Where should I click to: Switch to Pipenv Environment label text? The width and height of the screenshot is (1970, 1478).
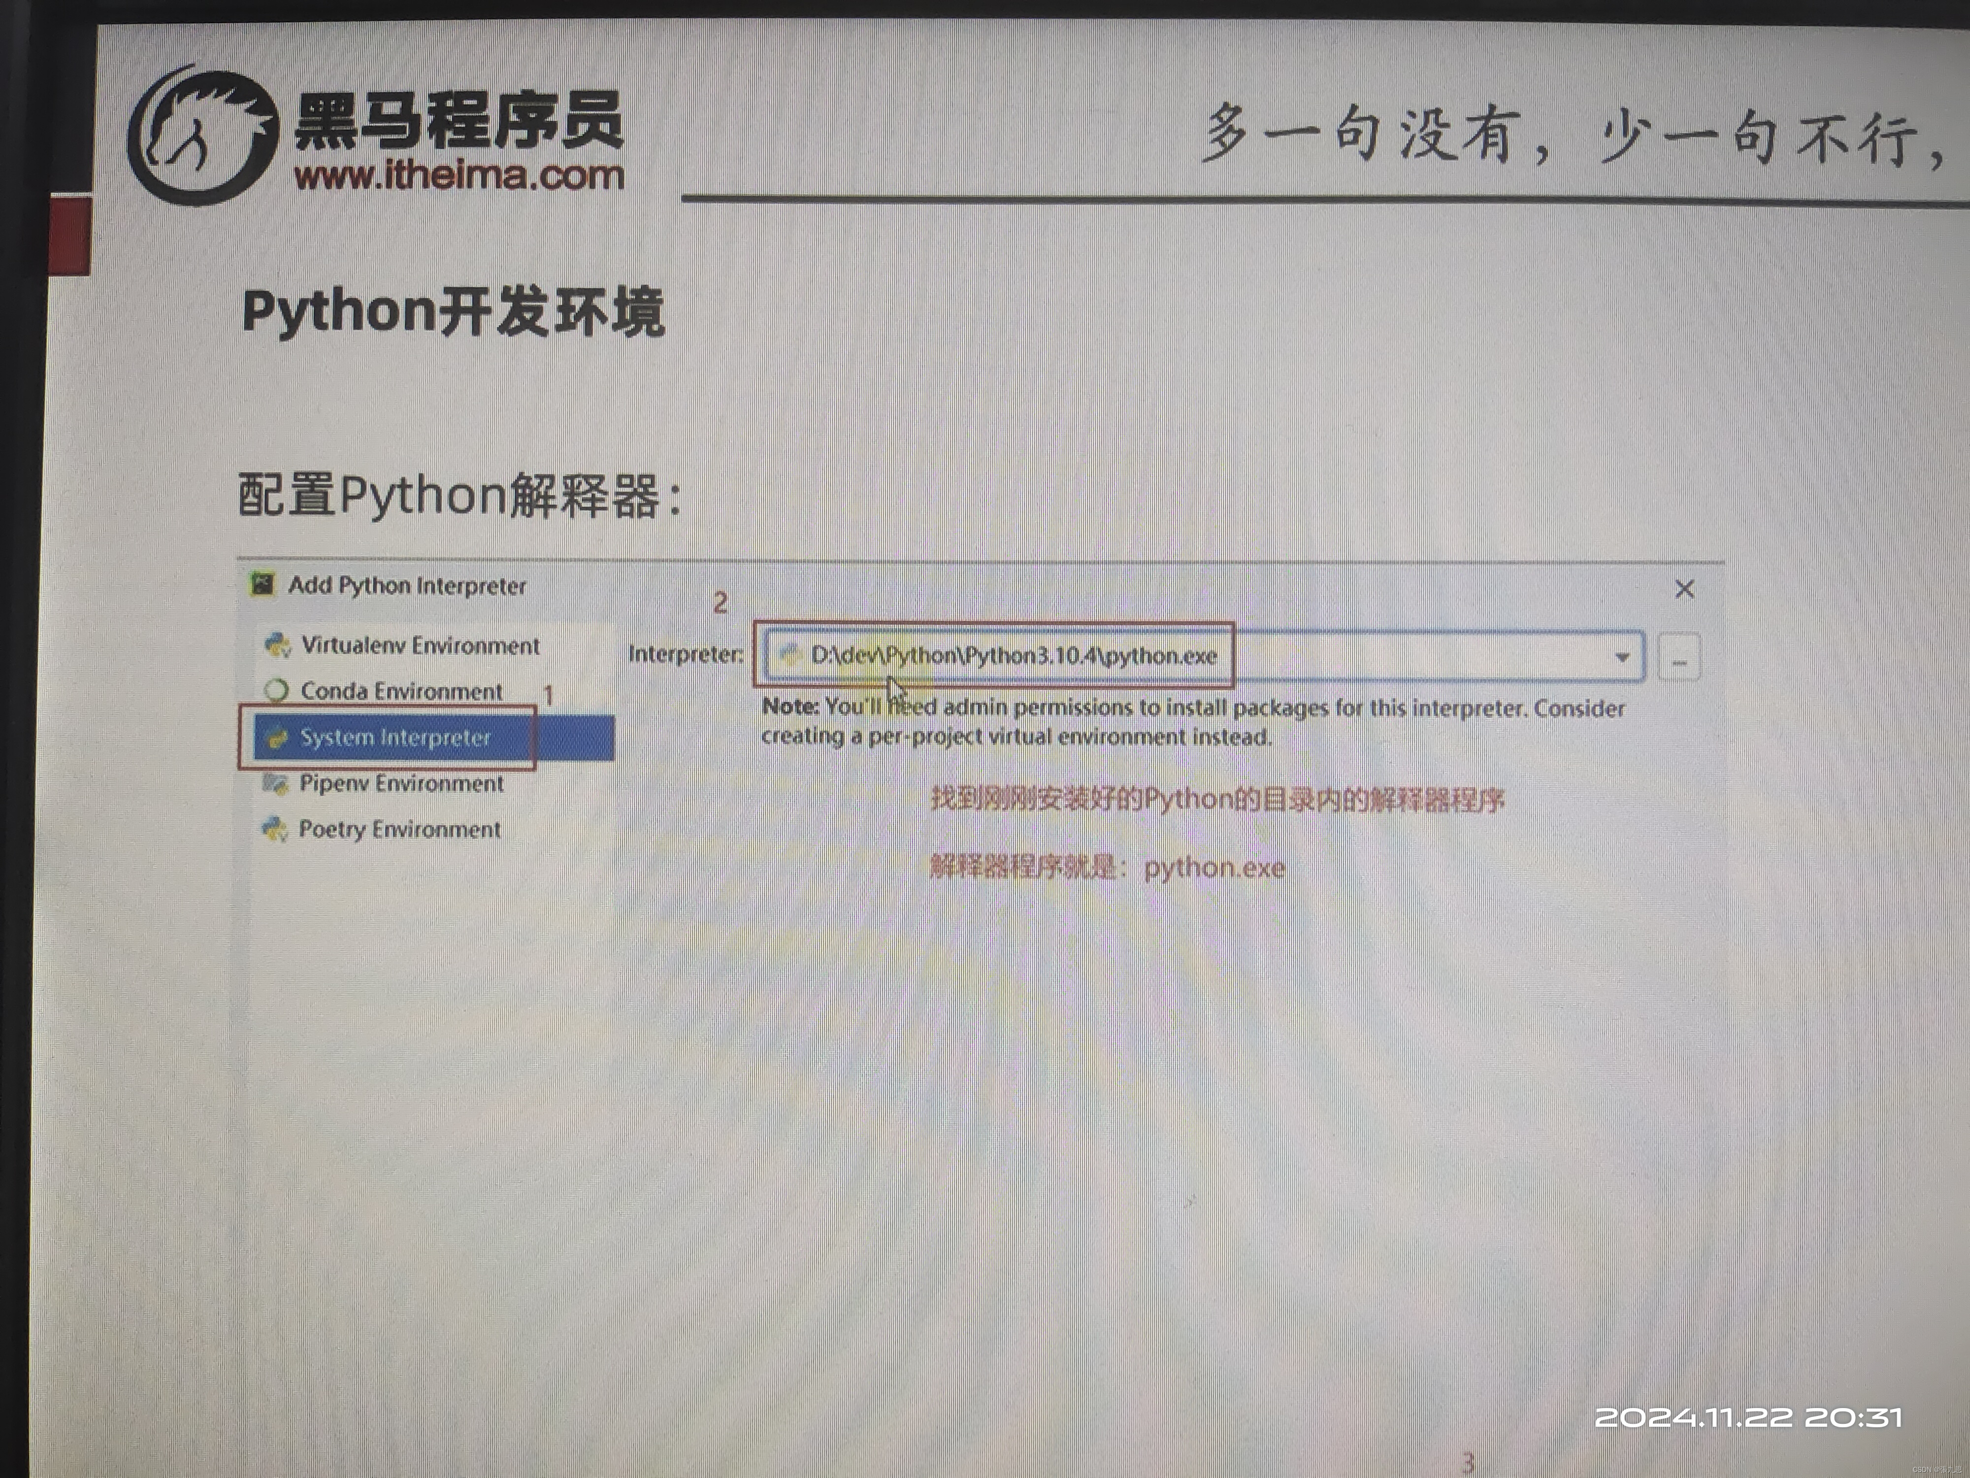[401, 784]
